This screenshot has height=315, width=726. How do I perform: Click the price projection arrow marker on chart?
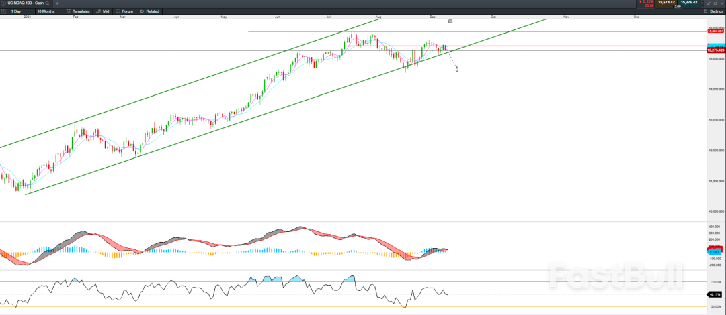[x=457, y=68]
